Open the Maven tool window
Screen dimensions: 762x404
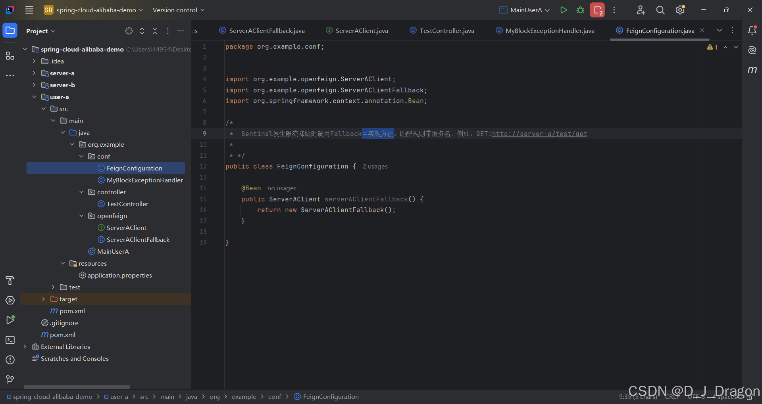coord(752,70)
